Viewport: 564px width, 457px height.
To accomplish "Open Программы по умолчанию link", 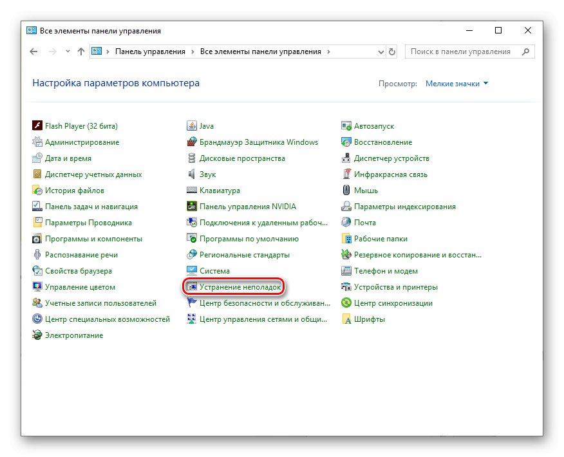I will click(x=249, y=239).
